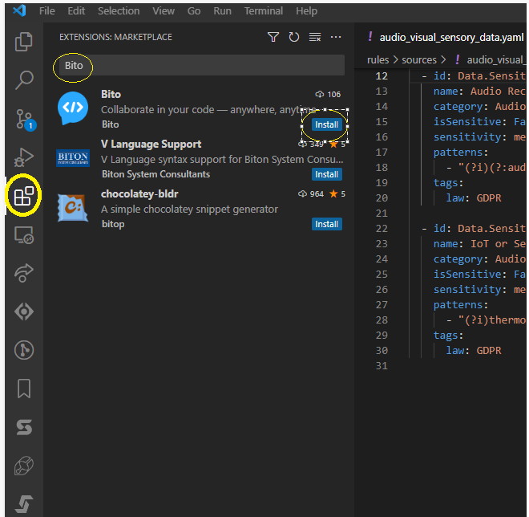Install the Bito extension
Screen dimensions: 529x517
pos(326,124)
